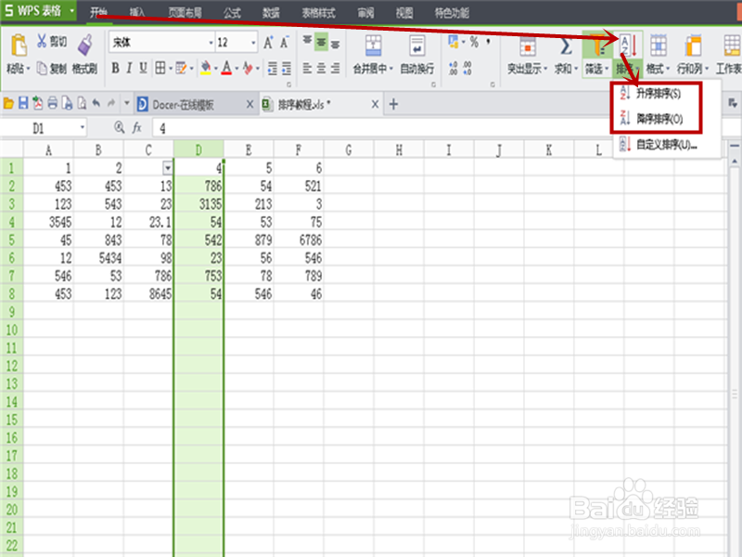Open the font name dropdown
Screen dimensions: 742x557
click(x=211, y=42)
